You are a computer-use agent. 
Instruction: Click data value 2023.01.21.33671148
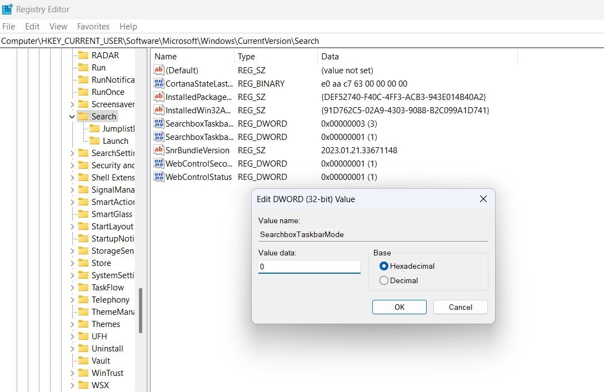pos(359,150)
